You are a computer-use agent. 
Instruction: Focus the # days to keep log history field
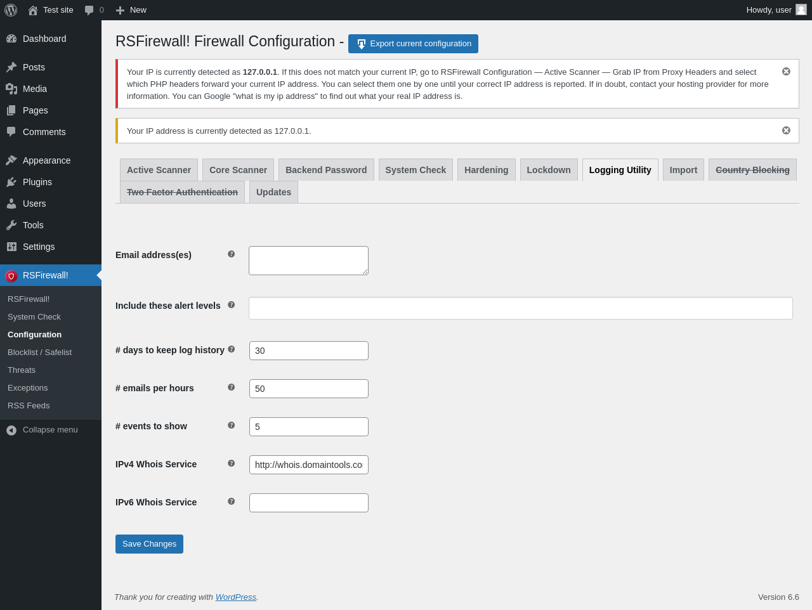click(309, 351)
